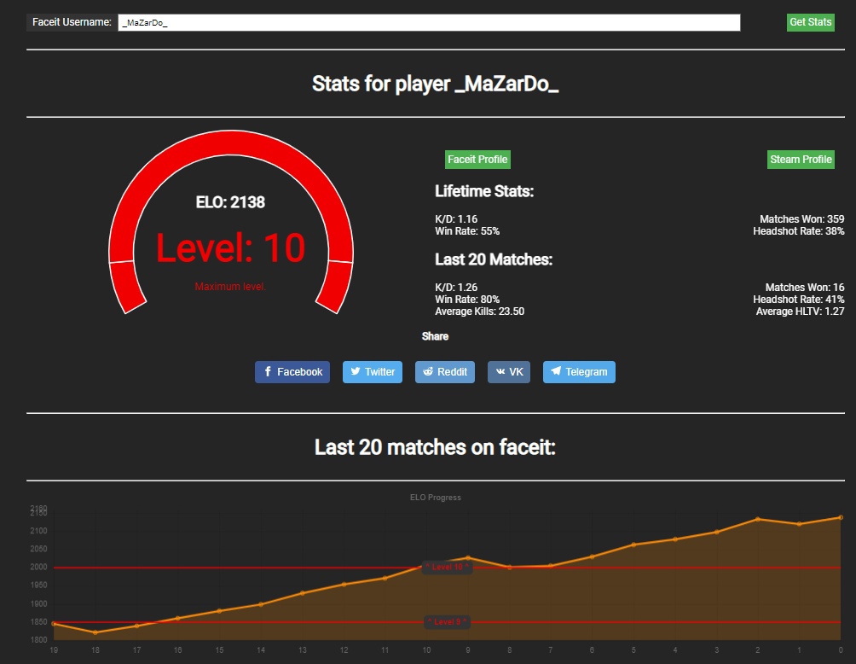This screenshot has height=664, width=856.
Task: Click the Twitter bird icon
Action: point(356,371)
